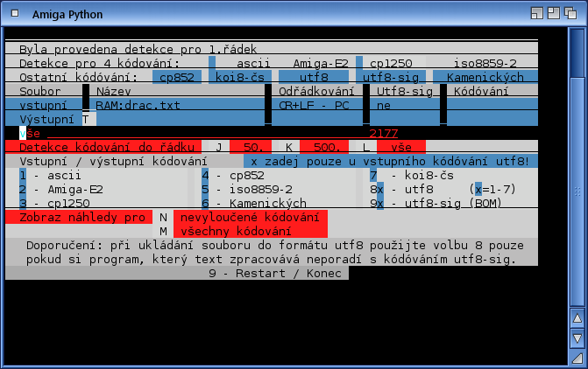Click the window zoom gadget in the title bar
Screen dimensions: 588x369
tap(555, 13)
